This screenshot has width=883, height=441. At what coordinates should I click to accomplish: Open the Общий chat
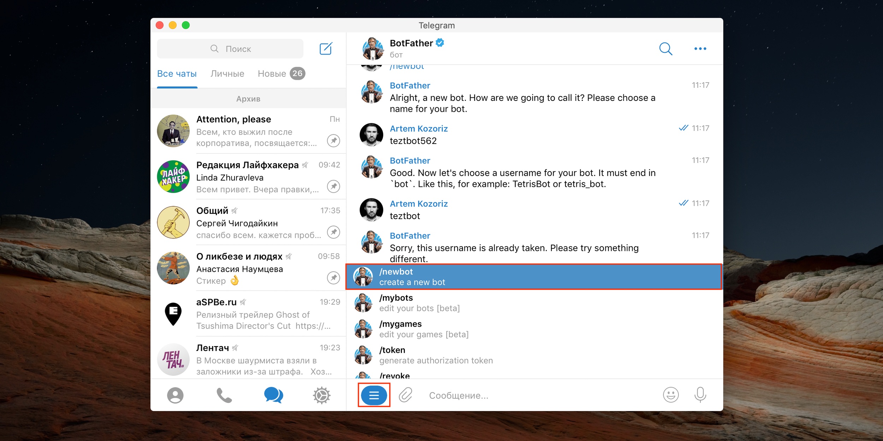click(248, 222)
